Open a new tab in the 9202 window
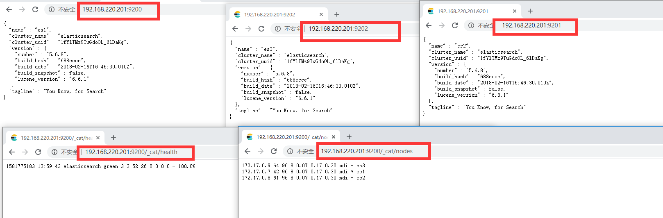663x218 pixels. [x=337, y=14]
